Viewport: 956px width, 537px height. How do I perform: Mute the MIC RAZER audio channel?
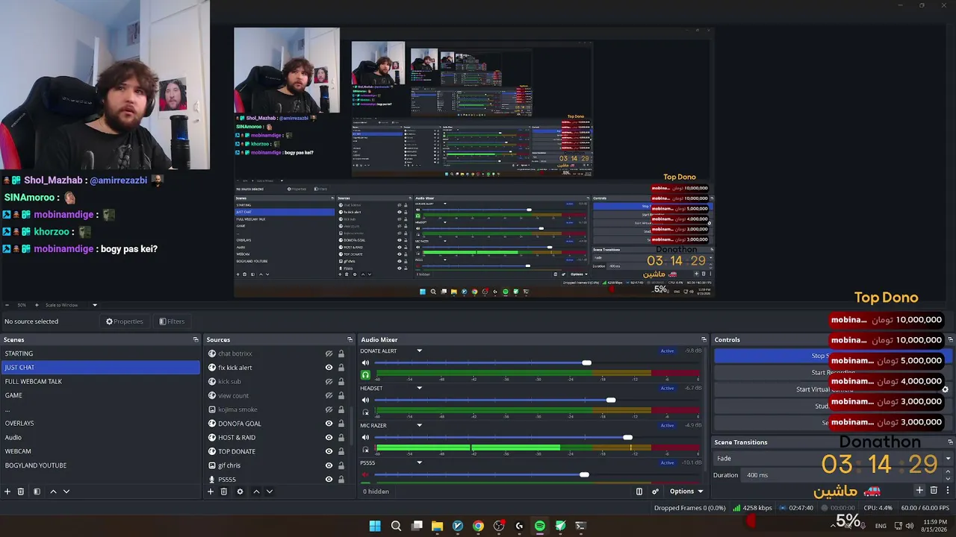coord(365,438)
